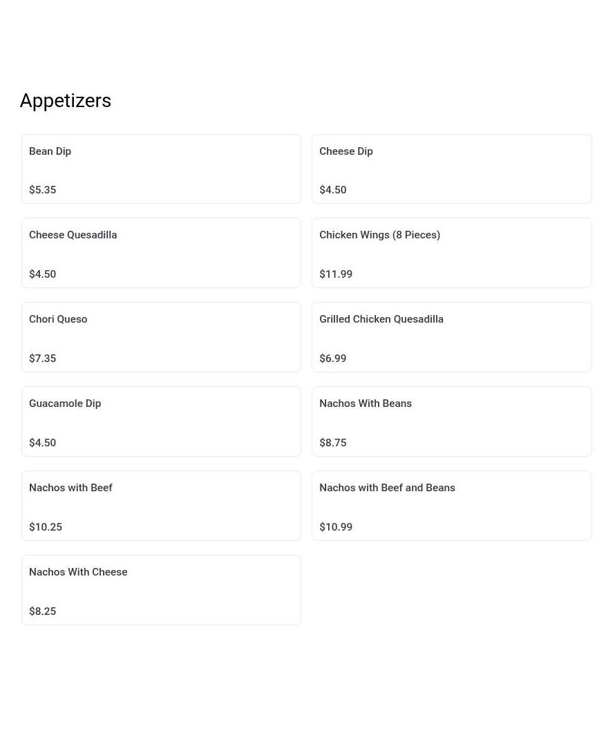Click the $10.99 beef and beans price
This screenshot has width=615, height=751.
tap(336, 527)
